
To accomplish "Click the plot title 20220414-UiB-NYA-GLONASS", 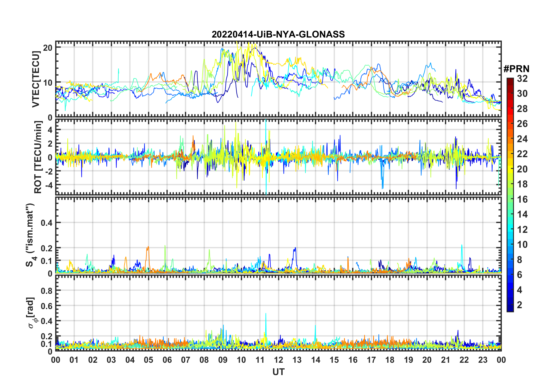I will pos(278,34).
